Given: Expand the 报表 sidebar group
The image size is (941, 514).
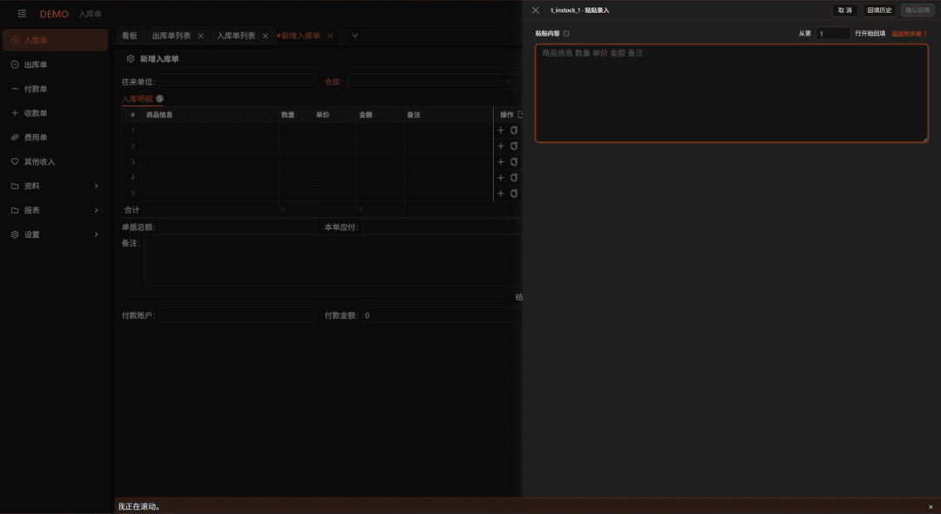Looking at the screenshot, I should pyautogui.click(x=55, y=210).
